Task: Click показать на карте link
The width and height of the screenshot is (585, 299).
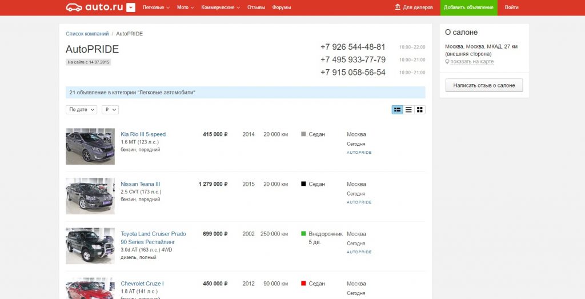Action: (x=471, y=62)
